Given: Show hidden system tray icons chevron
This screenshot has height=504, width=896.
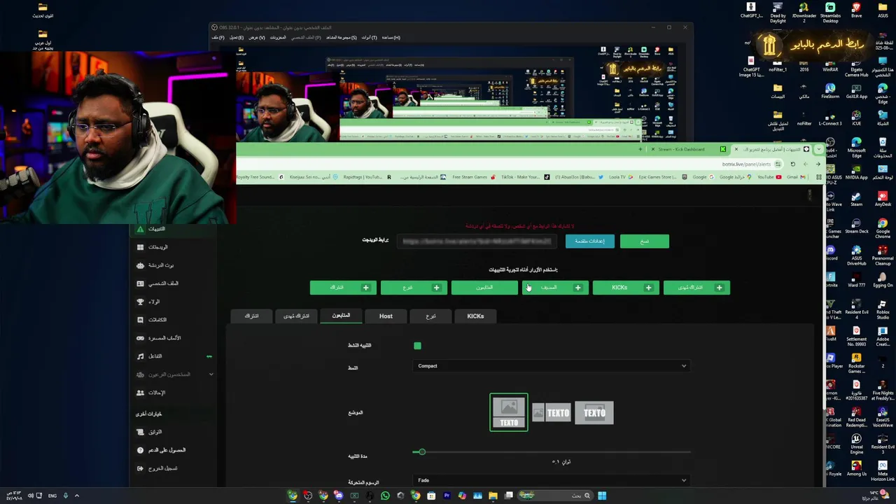Looking at the screenshot, I should pyautogui.click(x=77, y=496).
